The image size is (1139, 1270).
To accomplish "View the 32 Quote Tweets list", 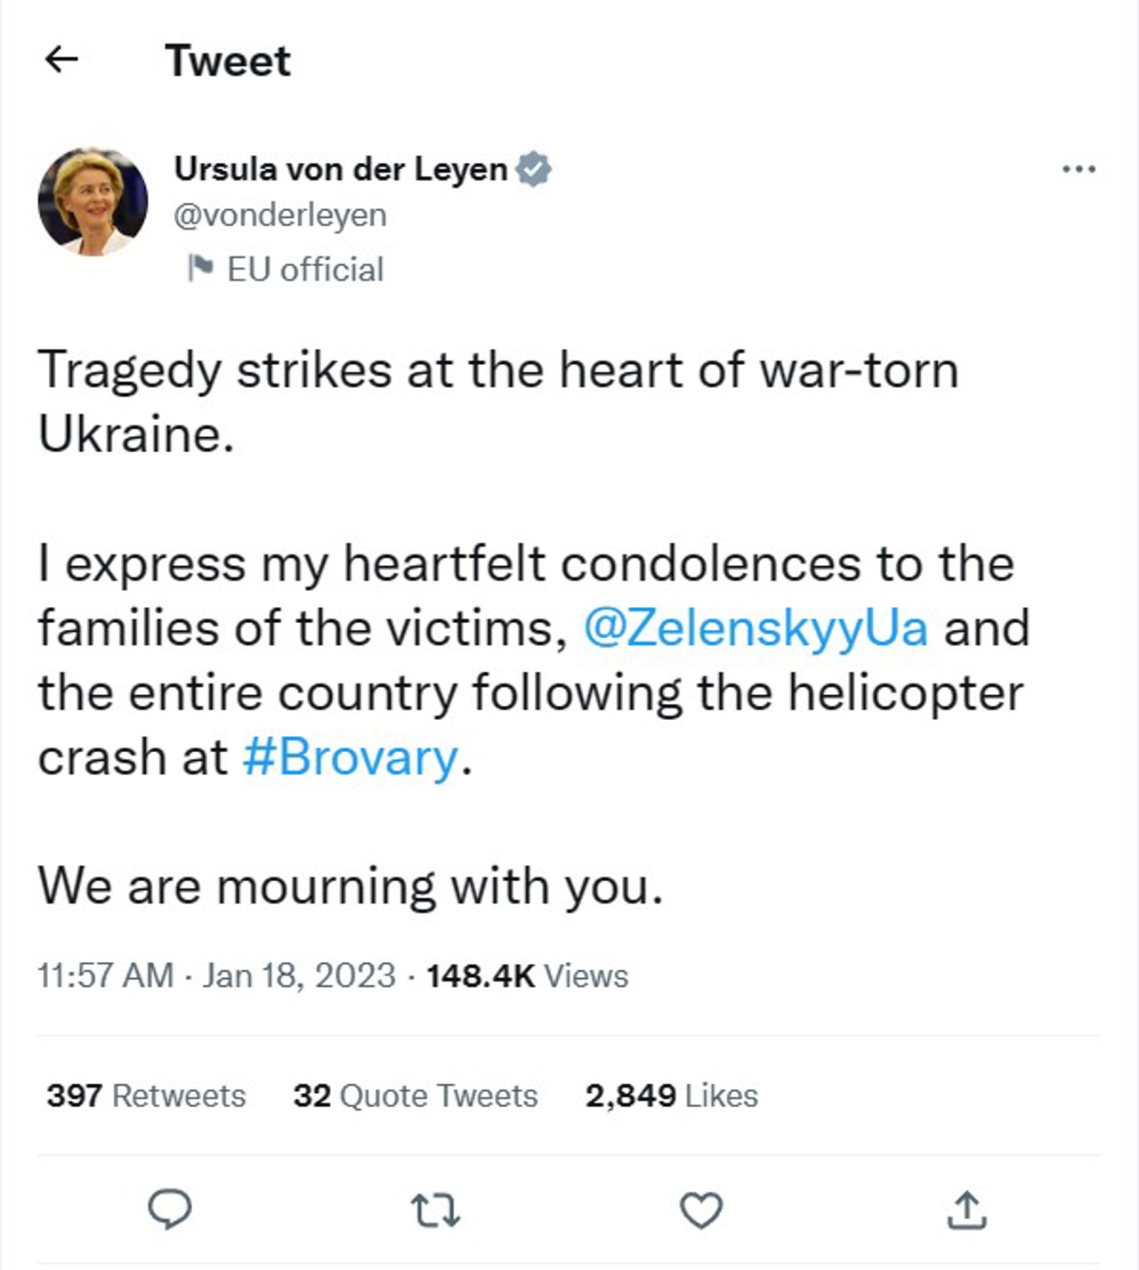I will click(x=416, y=1096).
